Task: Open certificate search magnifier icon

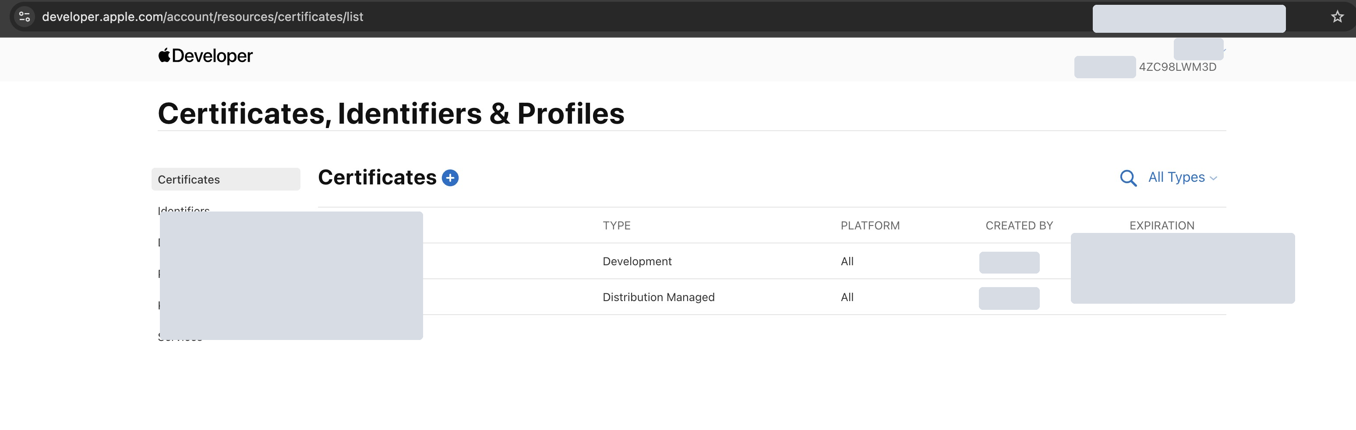Action: [x=1128, y=178]
